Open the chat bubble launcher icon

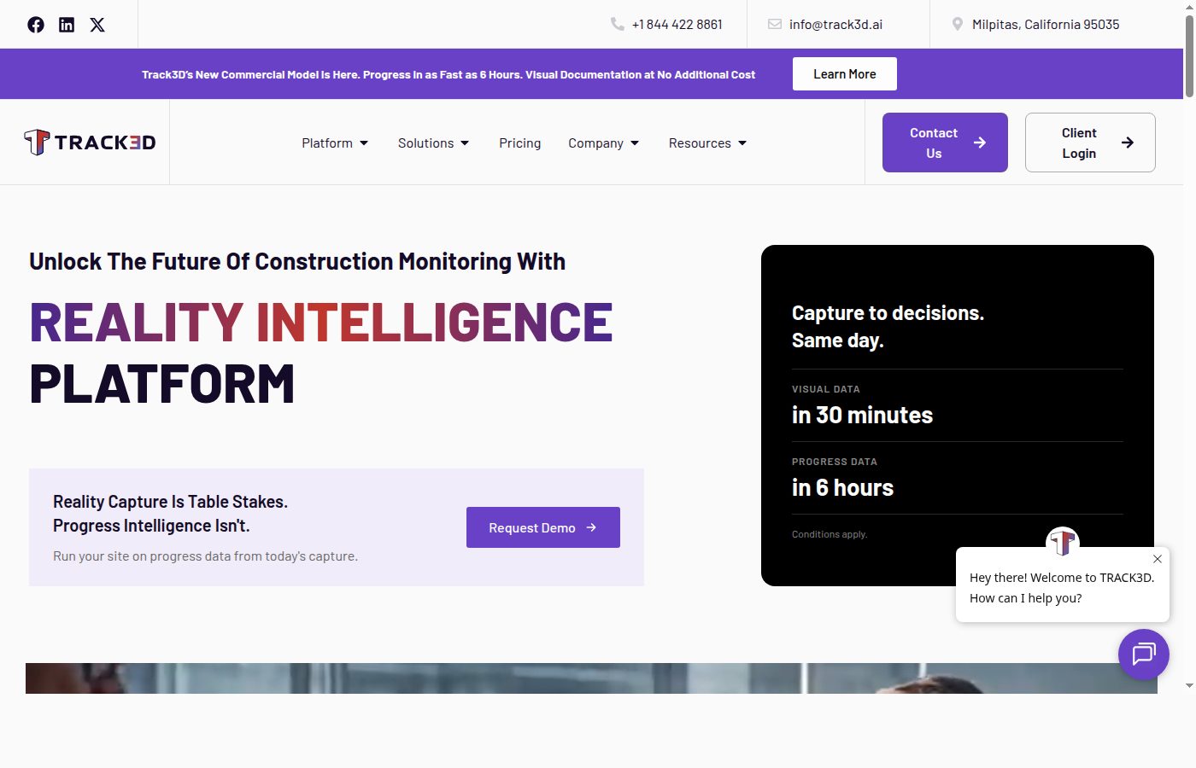[1144, 655]
